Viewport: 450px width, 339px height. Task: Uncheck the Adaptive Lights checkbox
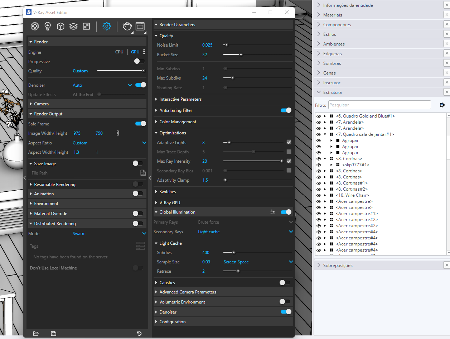289,142
